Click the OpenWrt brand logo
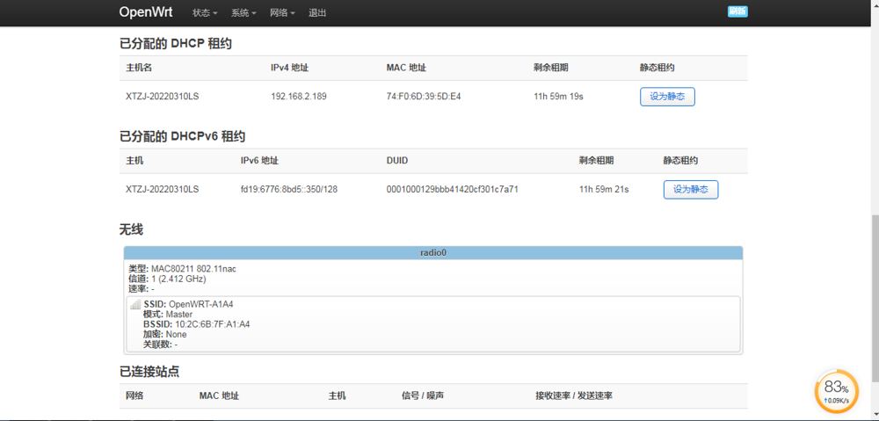 (x=146, y=12)
